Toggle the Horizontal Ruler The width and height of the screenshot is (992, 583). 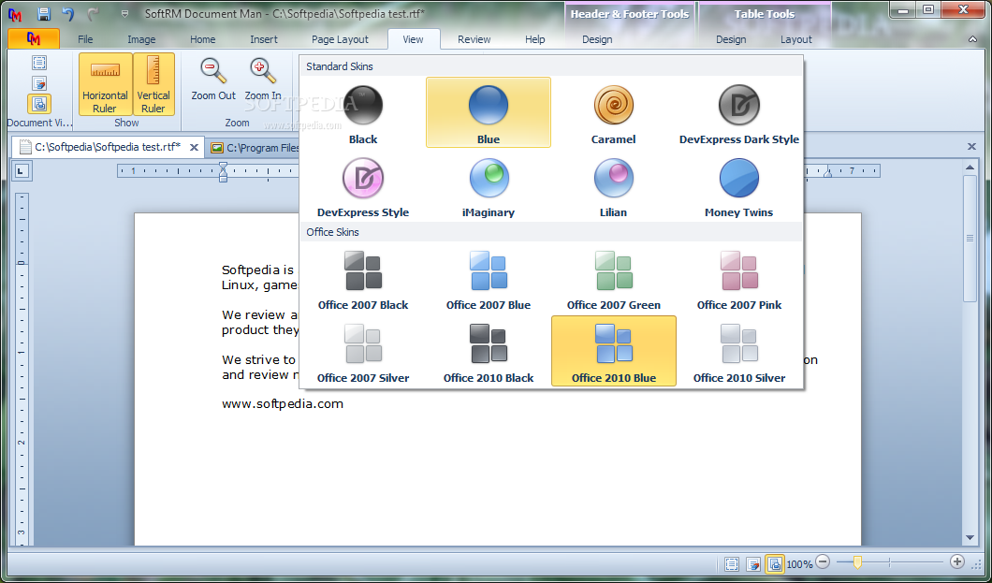tap(105, 84)
